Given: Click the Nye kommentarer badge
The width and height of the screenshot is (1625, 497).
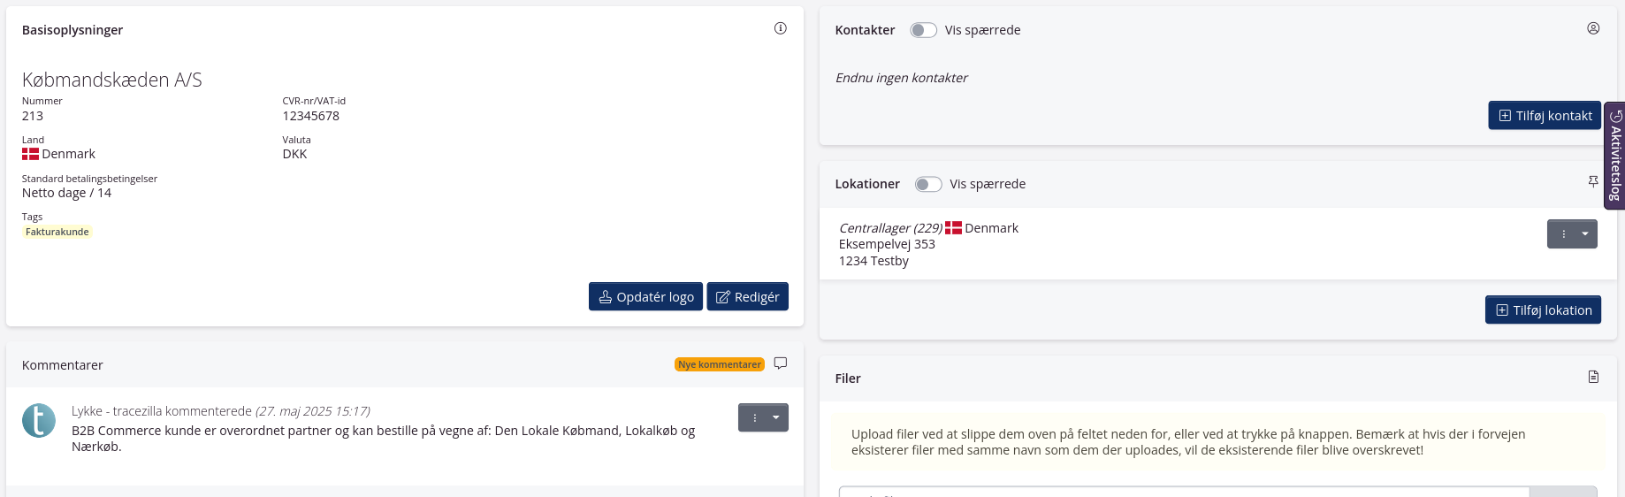Looking at the screenshot, I should [719, 364].
